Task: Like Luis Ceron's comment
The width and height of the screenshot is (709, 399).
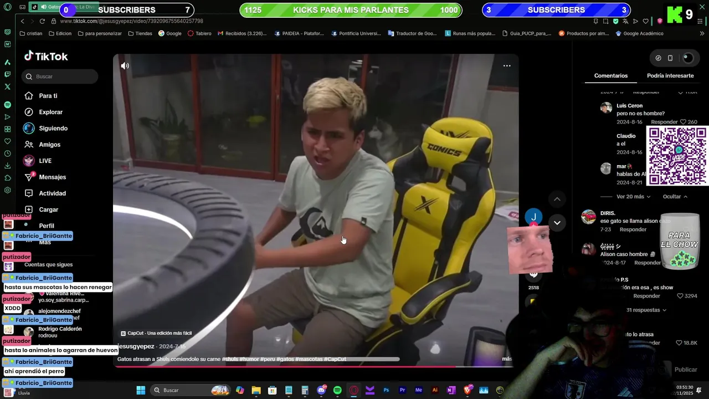Action: [x=683, y=122]
